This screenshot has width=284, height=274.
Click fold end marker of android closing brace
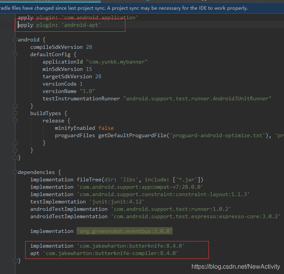pyautogui.click(x=15, y=157)
